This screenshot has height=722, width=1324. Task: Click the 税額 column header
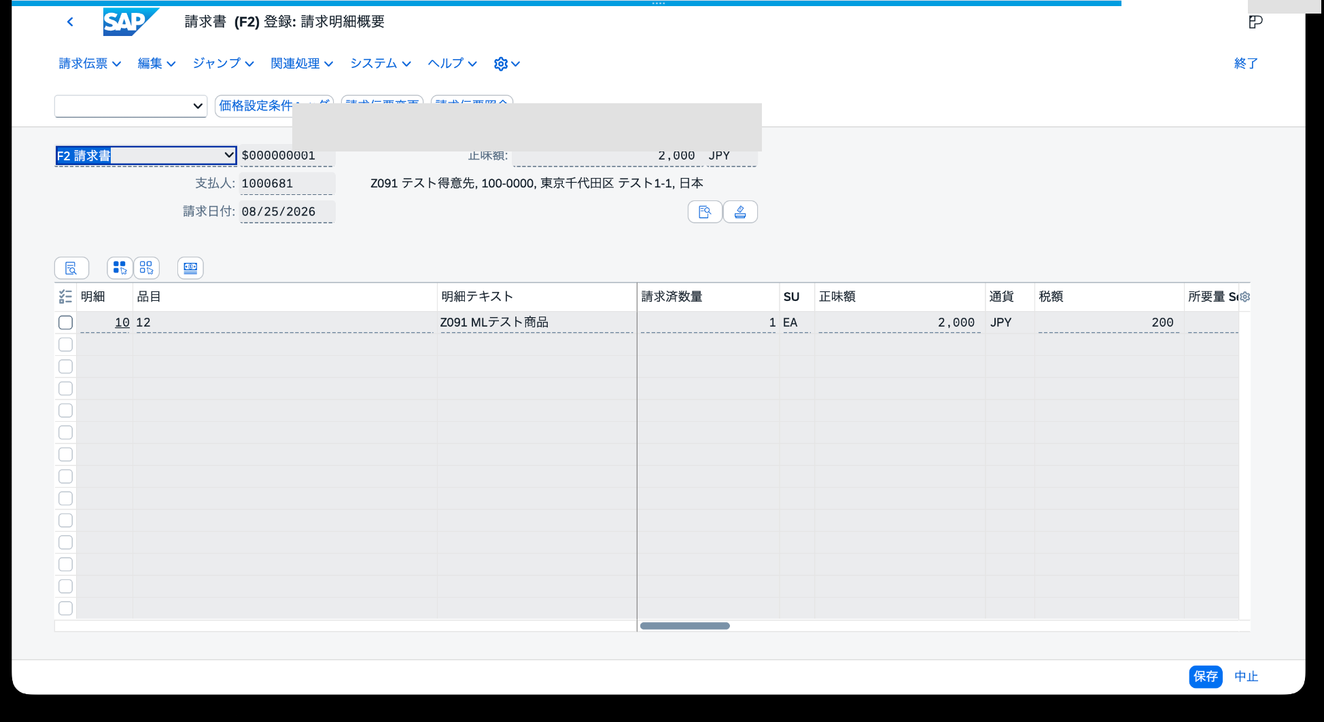(1109, 297)
